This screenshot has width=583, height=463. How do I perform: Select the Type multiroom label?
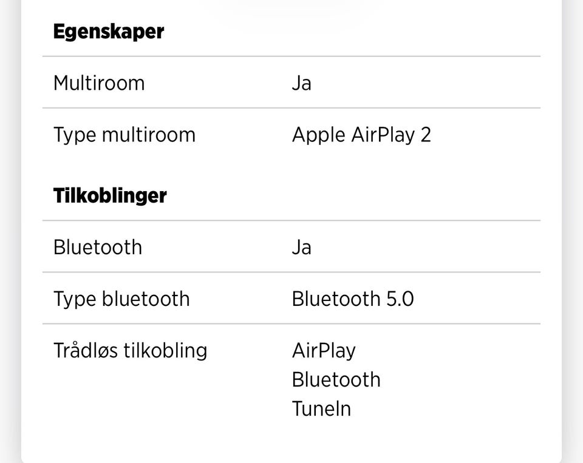coord(124,135)
